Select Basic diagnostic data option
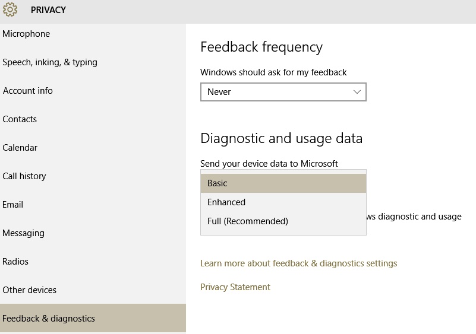476x334 pixels. pyautogui.click(x=283, y=183)
